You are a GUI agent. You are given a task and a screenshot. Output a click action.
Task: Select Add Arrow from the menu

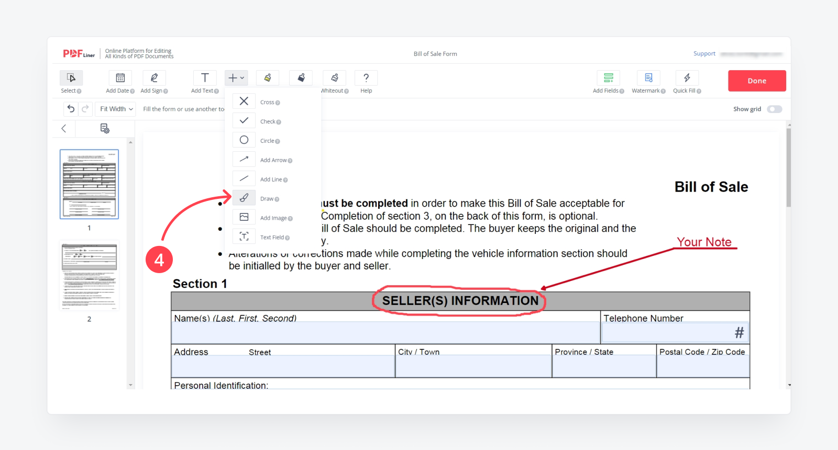pyautogui.click(x=244, y=160)
